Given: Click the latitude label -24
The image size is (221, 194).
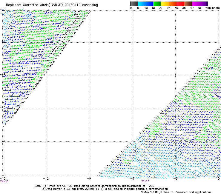Looking at the screenshot, I should click(3, 74).
